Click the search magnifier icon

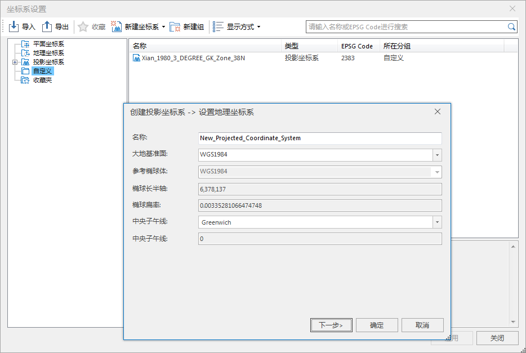(511, 26)
